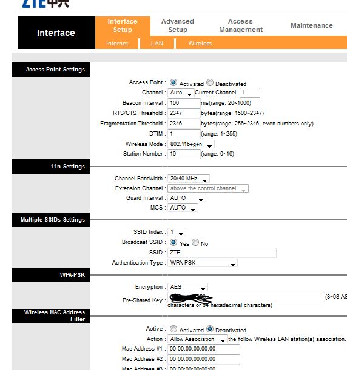Switch to Access Management tab
The height and width of the screenshot is (370, 347).
pyautogui.click(x=241, y=25)
